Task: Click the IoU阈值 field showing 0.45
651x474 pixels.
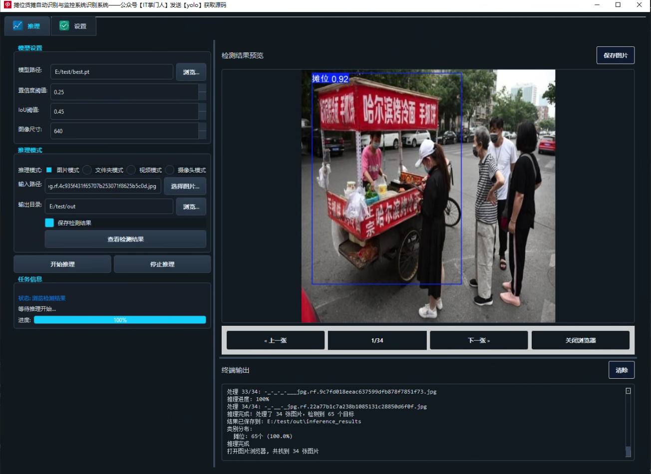Action: point(124,111)
